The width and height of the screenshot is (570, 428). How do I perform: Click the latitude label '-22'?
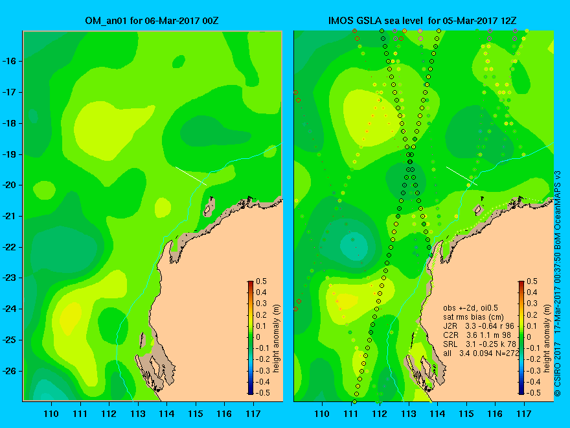tap(8, 247)
